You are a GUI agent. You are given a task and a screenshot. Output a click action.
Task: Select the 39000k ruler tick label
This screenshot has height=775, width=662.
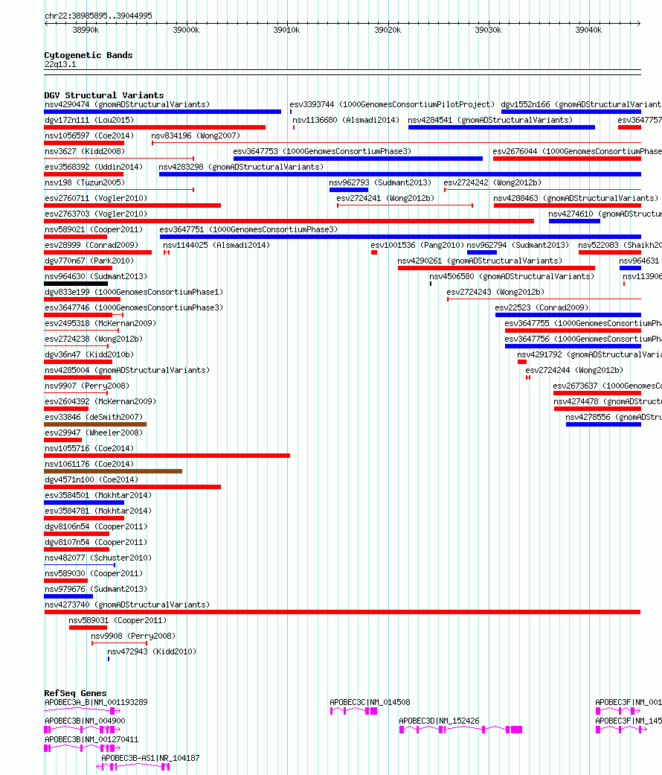pos(186,30)
